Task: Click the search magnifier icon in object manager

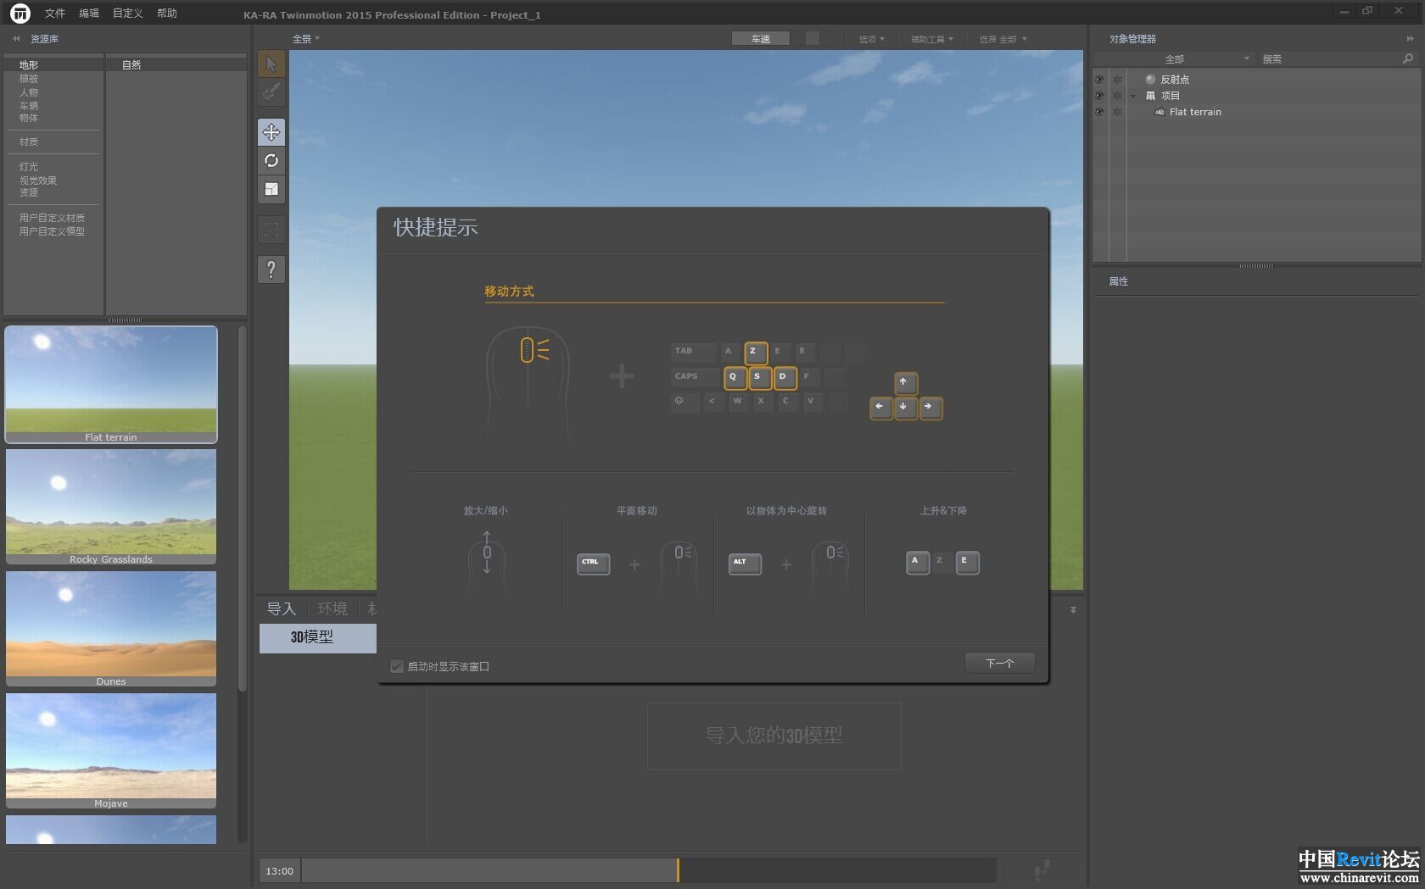Action: tap(1408, 58)
